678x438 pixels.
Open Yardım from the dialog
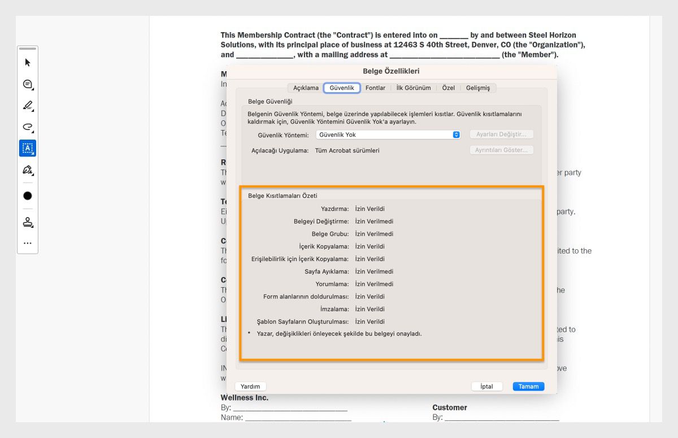pyautogui.click(x=250, y=386)
